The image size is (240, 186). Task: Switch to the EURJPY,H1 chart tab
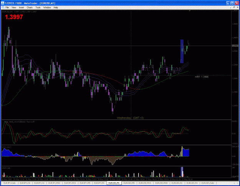(39, 183)
